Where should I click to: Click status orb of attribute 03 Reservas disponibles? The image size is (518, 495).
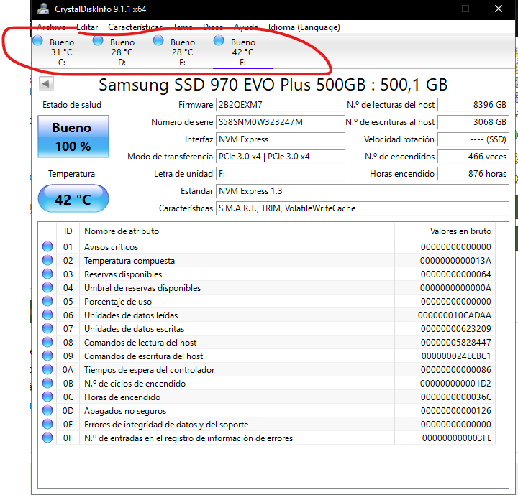(x=47, y=274)
